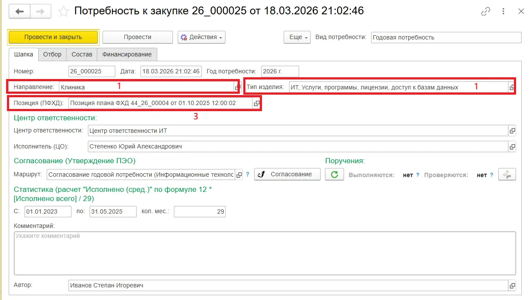The width and height of the screenshot is (530, 300).
Task: Click the Год потребности field
Action: click(280, 71)
